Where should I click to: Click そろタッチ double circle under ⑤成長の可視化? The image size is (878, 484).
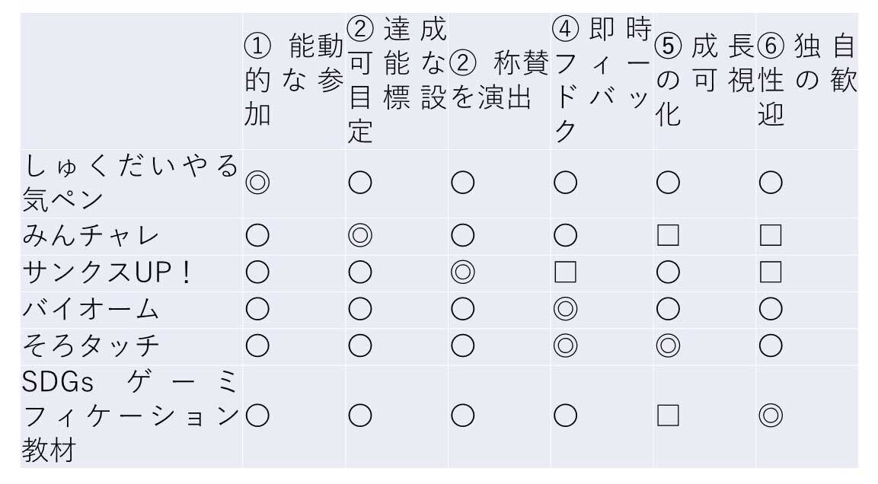(668, 345)
